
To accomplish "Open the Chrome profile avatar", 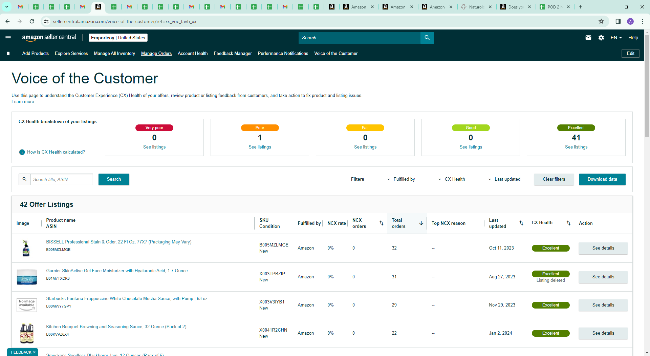I will click(x=630, y=21).
